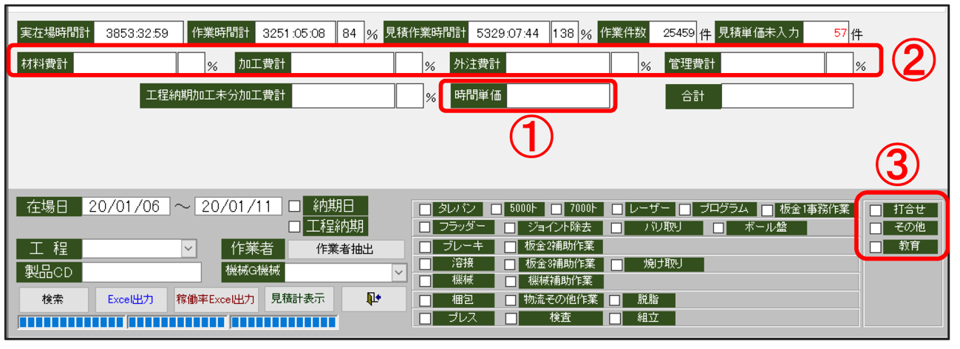Tick the 板金2補助作業 checkbox
960x349 pixels.
[x=511, y=246]
